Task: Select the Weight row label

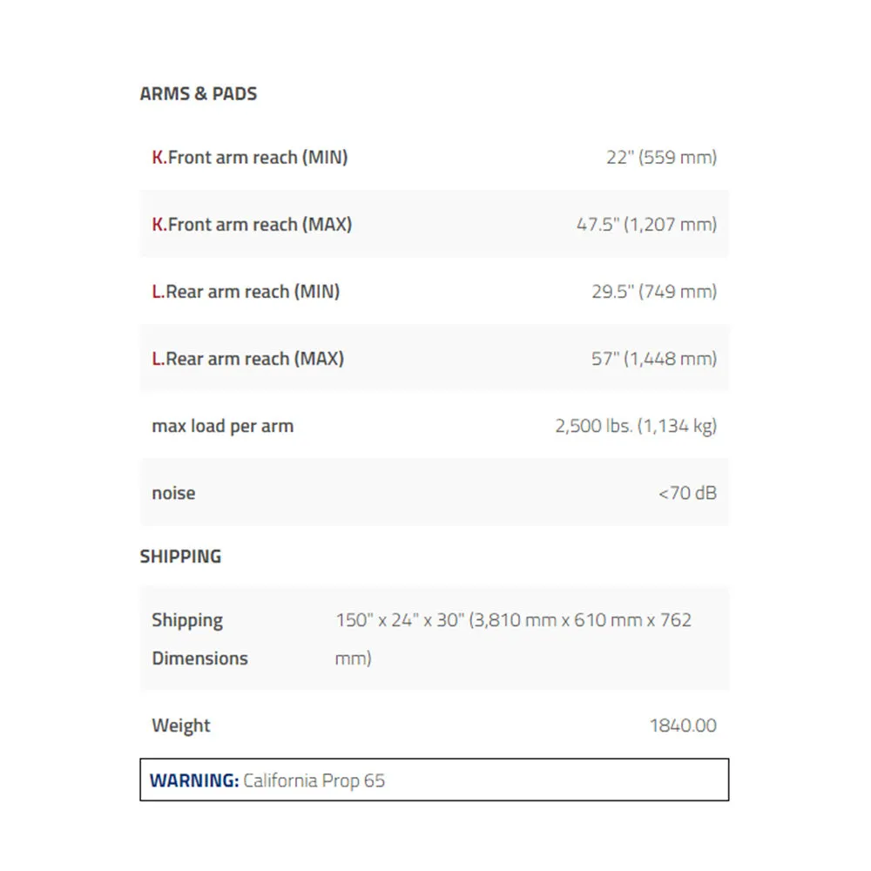Action: tap(181, 726)
